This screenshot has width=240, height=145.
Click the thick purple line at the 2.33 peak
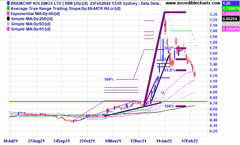[x=175, y=12]
